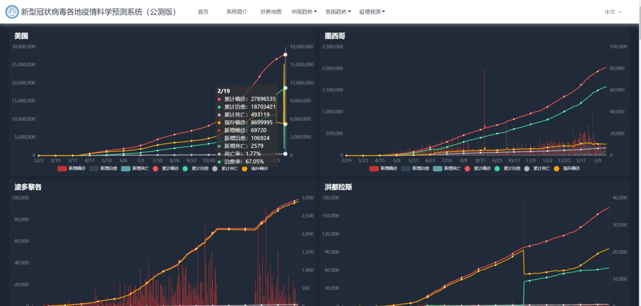Open the 中文 language selector

pos(613,12)
